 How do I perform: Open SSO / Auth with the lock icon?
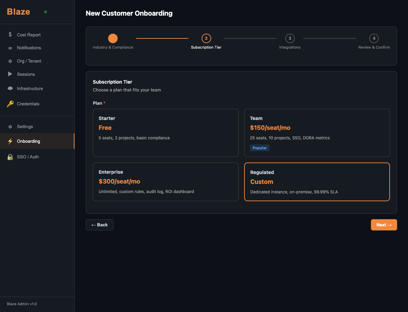10,157
